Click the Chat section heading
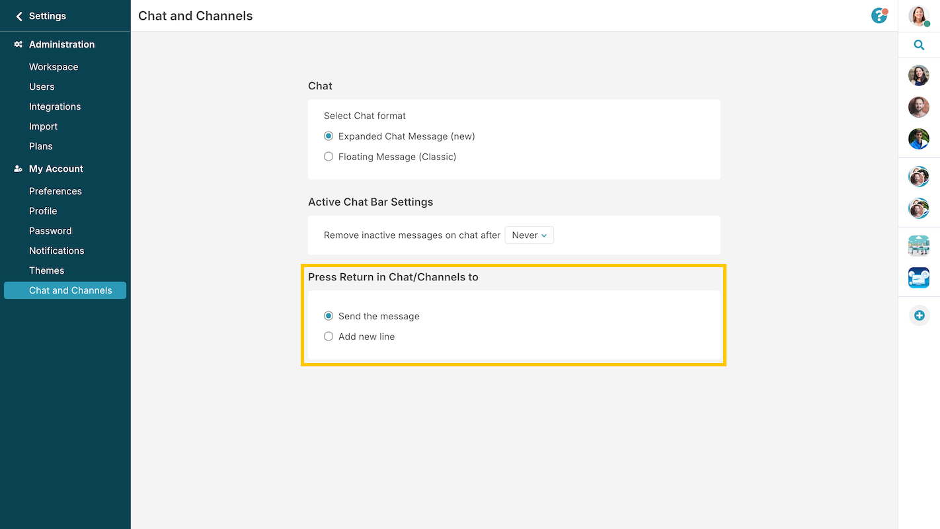The height and width of the screenshot is (529, 940). [320, 86]
